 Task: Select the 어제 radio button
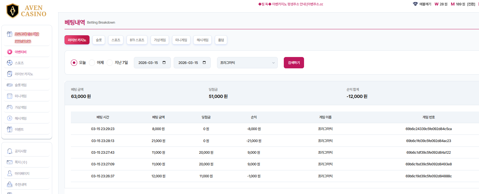tap(92, 63)
